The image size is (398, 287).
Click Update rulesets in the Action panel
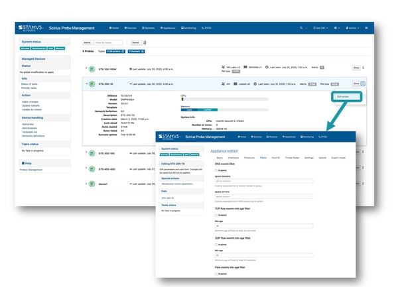point(31,105)
